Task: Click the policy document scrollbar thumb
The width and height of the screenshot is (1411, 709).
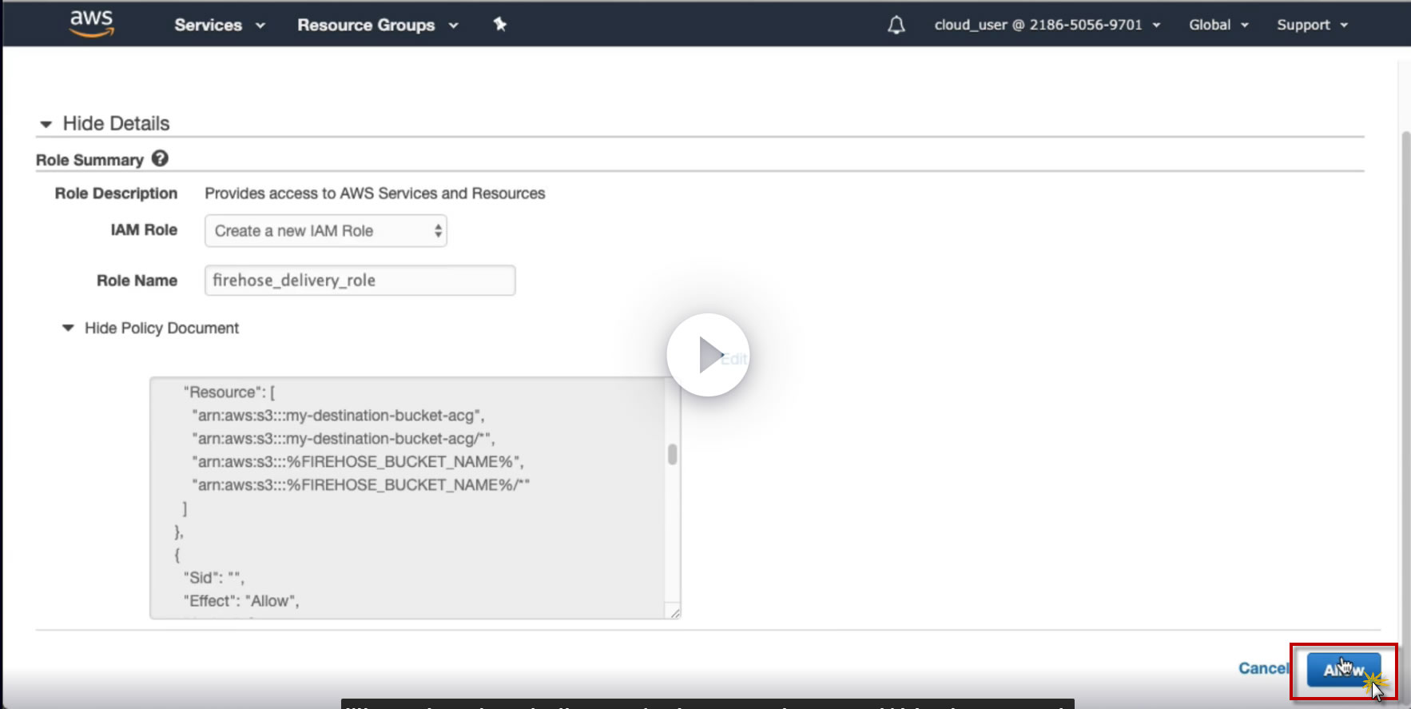Action: tap(673, 454)
